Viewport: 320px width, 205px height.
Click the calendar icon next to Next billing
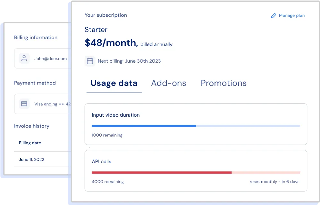click(90, 61)
